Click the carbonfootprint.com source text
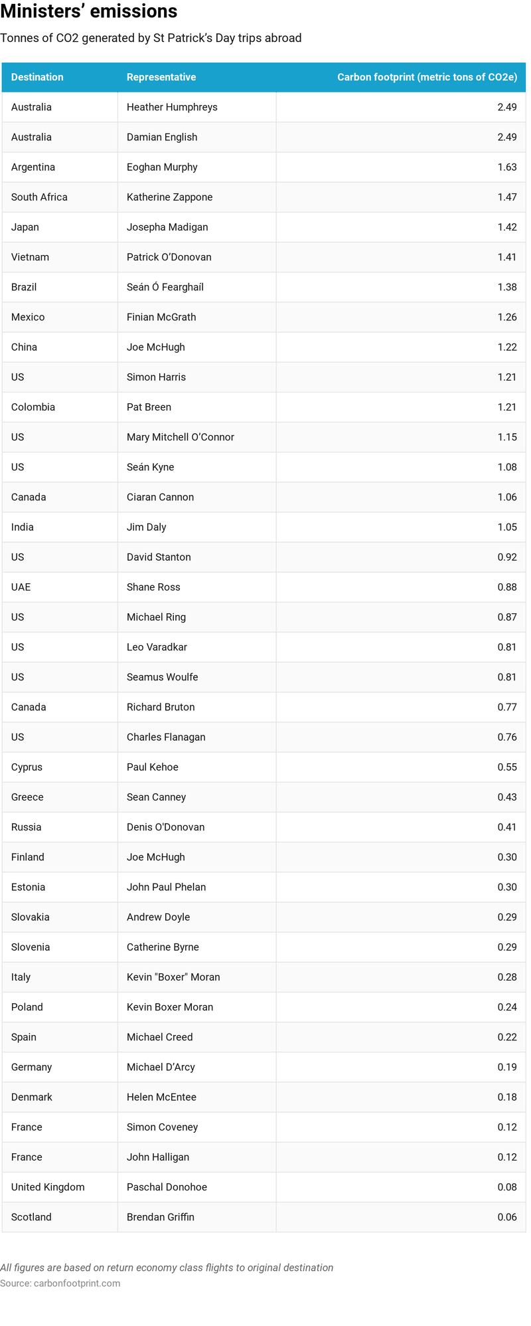 tap(60, 1283)
